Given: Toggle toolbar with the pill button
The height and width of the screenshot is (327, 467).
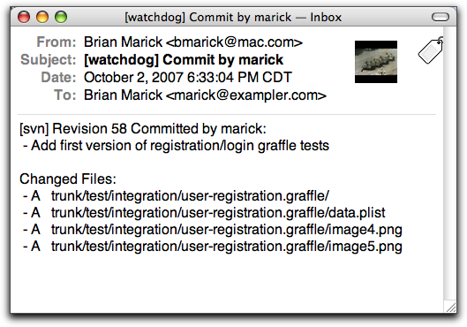Looking at the screenshot, I should [441, 17].
